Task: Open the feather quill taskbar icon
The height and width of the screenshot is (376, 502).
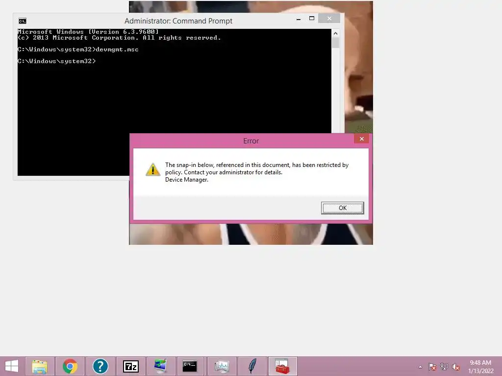Action: (252, 366)
